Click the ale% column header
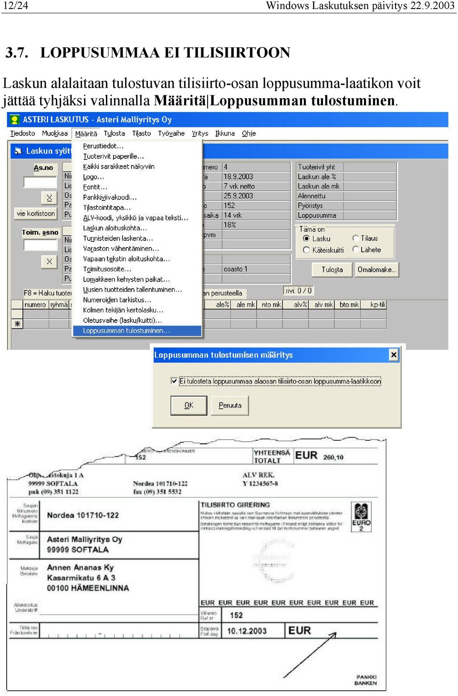The image size is (458, 696). 222,305
